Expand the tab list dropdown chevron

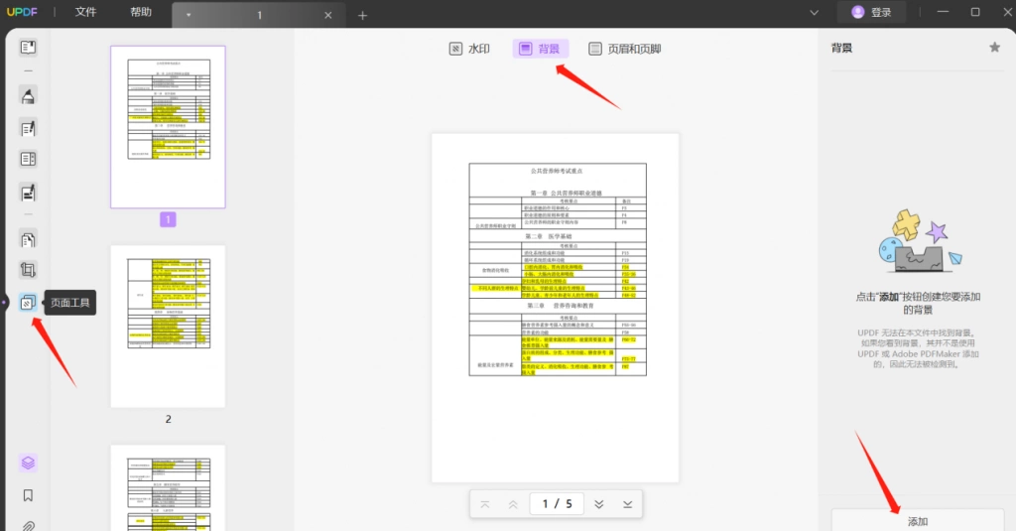(x=815, y=12)
